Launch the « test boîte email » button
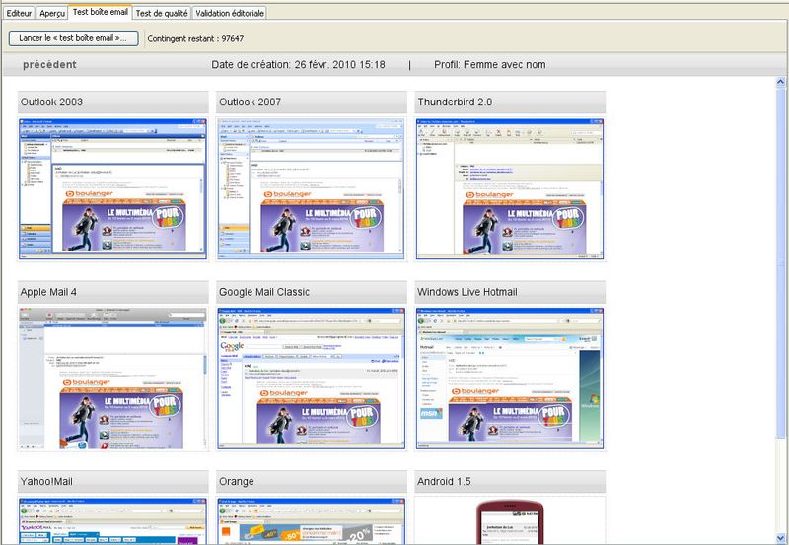The height and width of the screenshot is (545, 789). click(x=73, y=38)
